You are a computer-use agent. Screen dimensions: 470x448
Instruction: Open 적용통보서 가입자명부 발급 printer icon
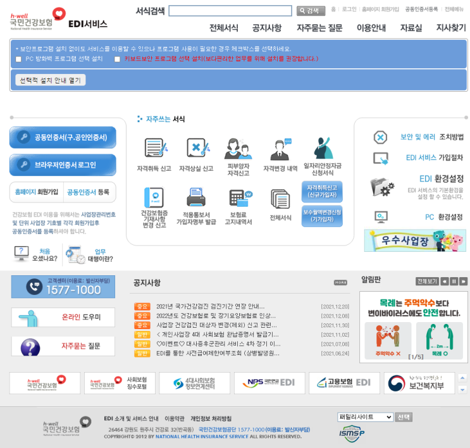click(196, 197)
